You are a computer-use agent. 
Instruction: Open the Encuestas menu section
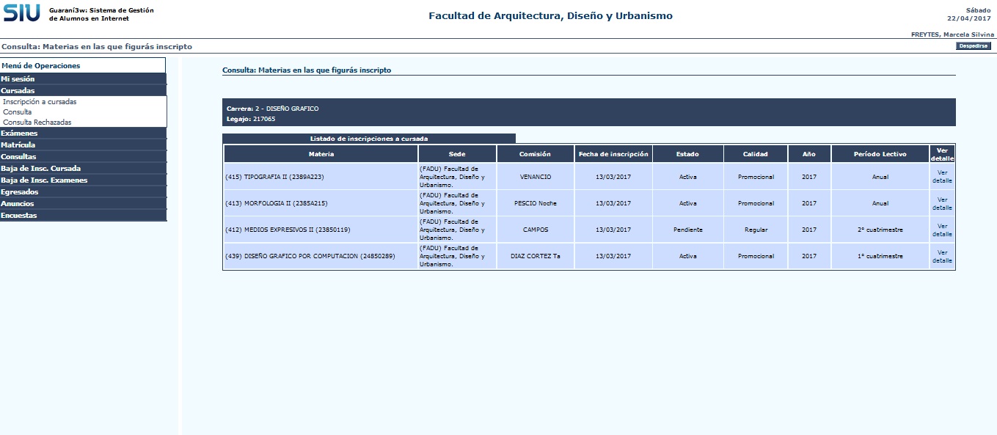click(x=83, y=216)
